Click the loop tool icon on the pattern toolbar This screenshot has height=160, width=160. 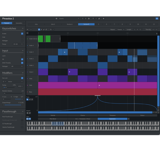point(46,30)
